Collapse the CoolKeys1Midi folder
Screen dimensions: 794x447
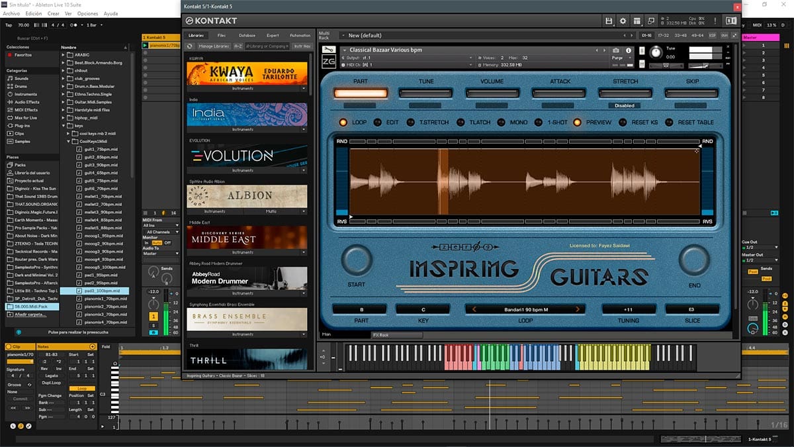(69, 141)
